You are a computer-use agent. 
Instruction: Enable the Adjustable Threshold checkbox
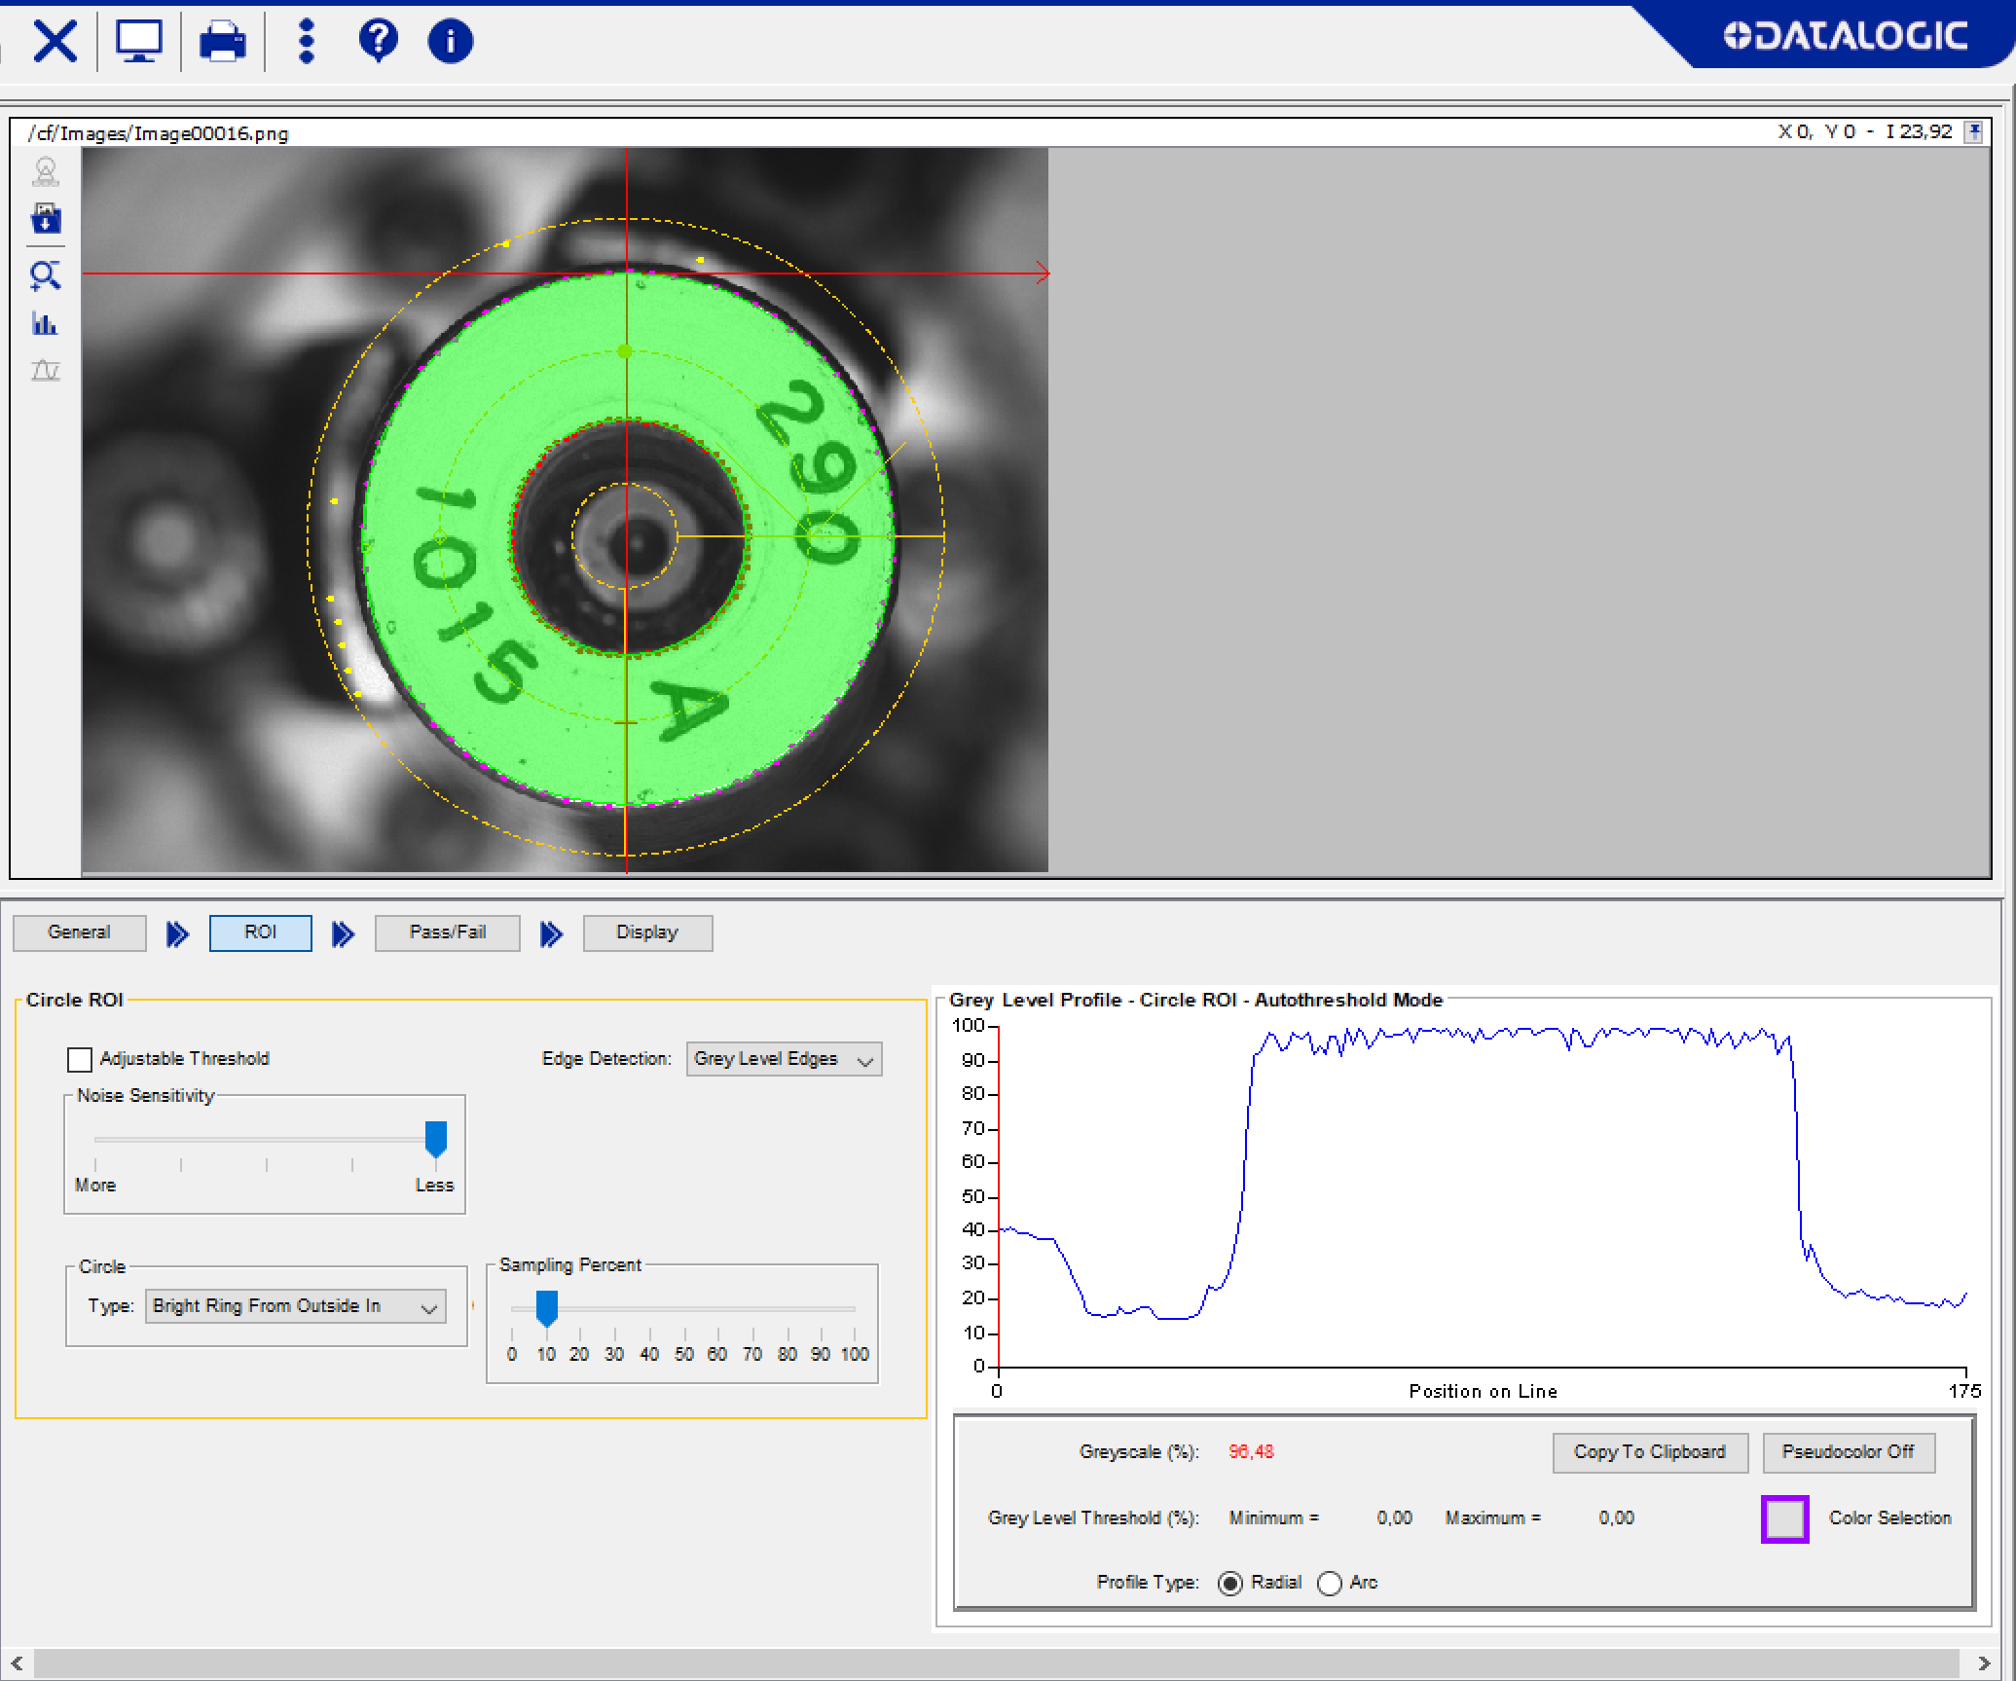point(80,1059)
